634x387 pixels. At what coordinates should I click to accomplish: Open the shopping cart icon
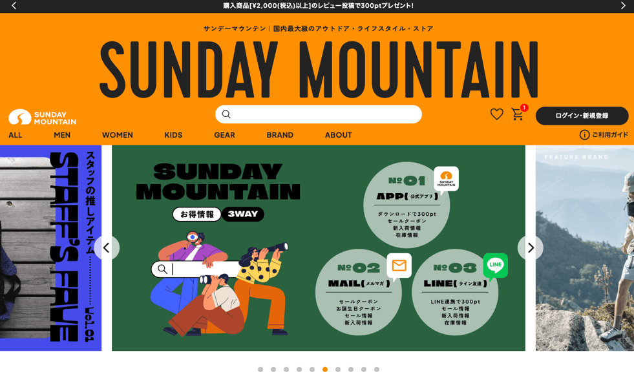(x=518, y=114)
